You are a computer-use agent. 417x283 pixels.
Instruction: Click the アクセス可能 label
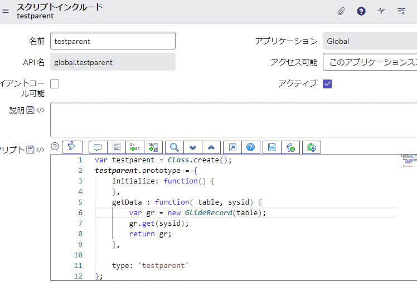294,62
